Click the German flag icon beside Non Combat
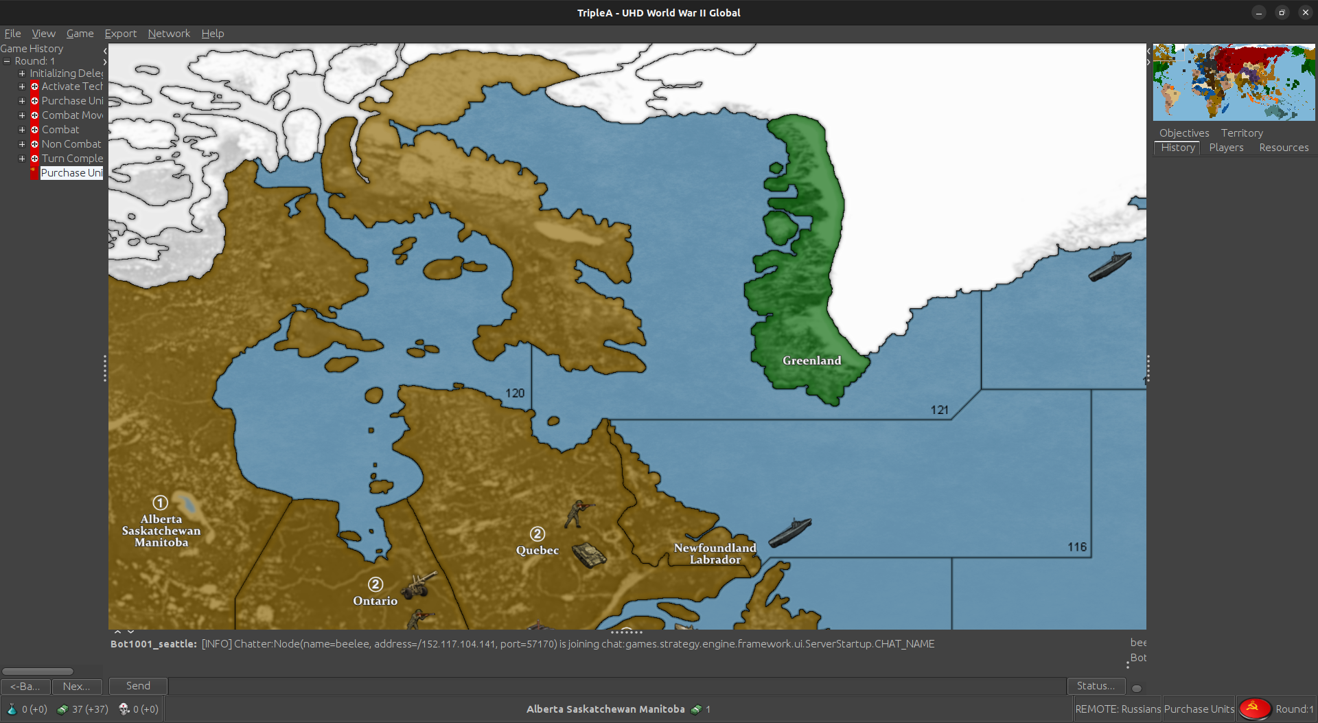Screen dimensions: 1318x723 [x=34, y=144]
